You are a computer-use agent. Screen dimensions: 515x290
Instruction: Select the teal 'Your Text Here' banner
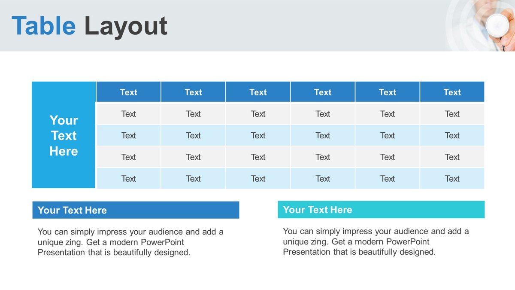click(x=381, y=210)
